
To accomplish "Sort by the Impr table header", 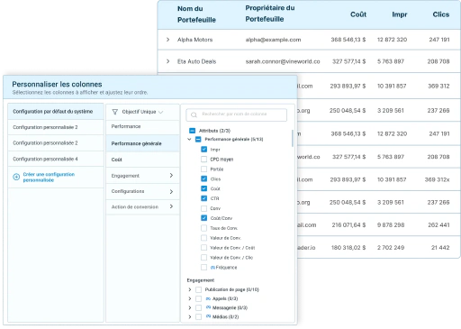I will pos(400,14).
